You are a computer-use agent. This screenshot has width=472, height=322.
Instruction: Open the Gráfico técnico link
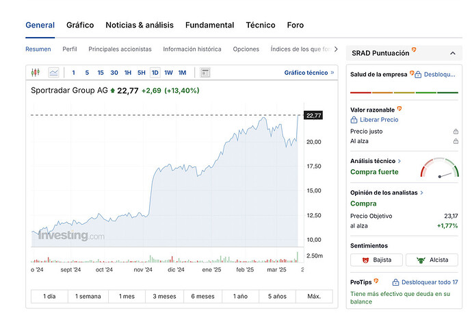click(309, 73)
